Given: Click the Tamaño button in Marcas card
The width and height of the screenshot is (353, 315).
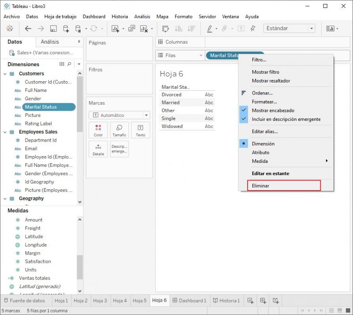Looking at the screenshot, I should pyautogui.click(x=119, y=130).
